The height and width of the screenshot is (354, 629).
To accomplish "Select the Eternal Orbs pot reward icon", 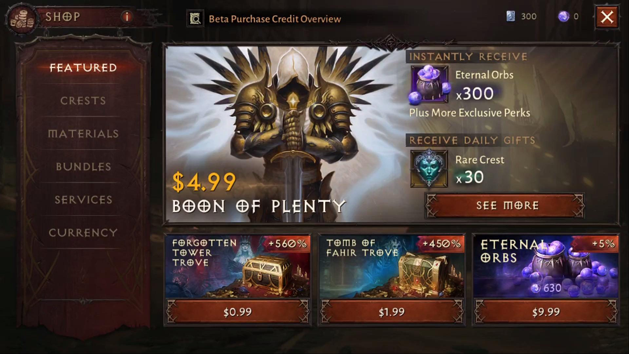I will pyautogui.click(x=429, y=84).
